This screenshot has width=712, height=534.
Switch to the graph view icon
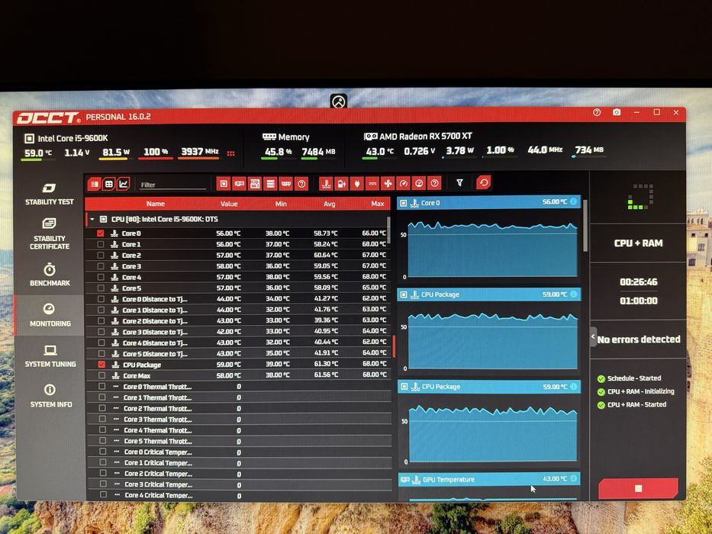(x=124, y=183)
